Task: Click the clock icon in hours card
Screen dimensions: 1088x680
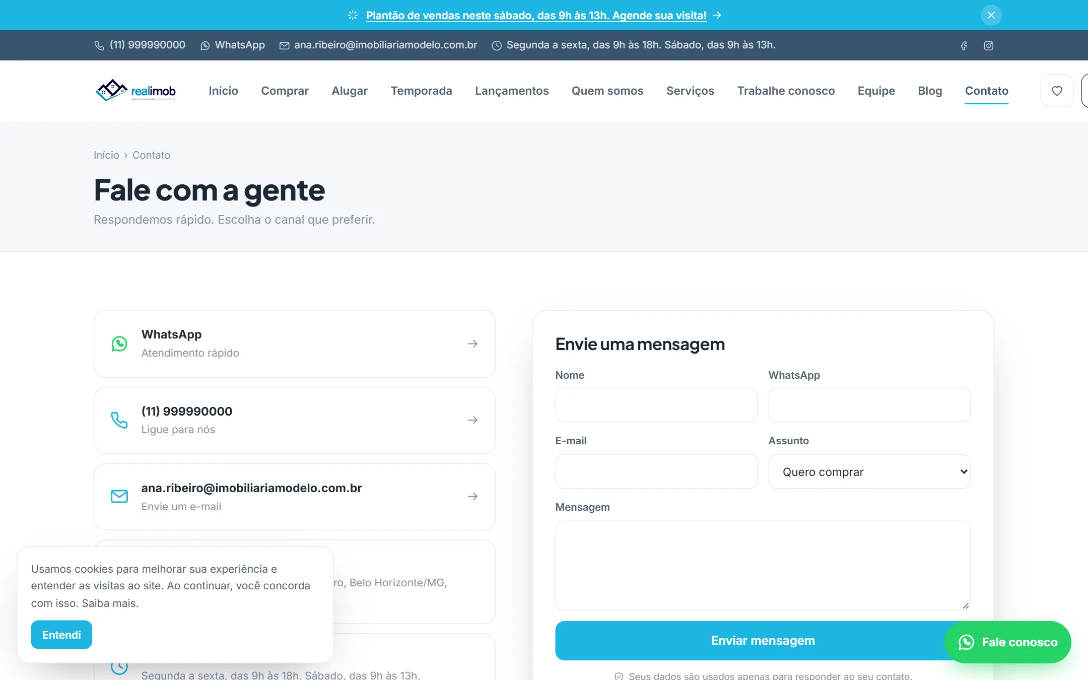Action: point(119,667)
